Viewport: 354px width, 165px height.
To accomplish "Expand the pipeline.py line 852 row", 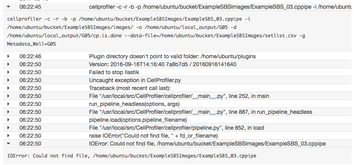I will point(8,128).
